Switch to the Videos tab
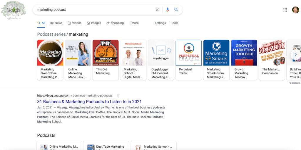Image resolution: width=301 pixels, height=150 pixels. pyautogui.click(x=75, y=23)
